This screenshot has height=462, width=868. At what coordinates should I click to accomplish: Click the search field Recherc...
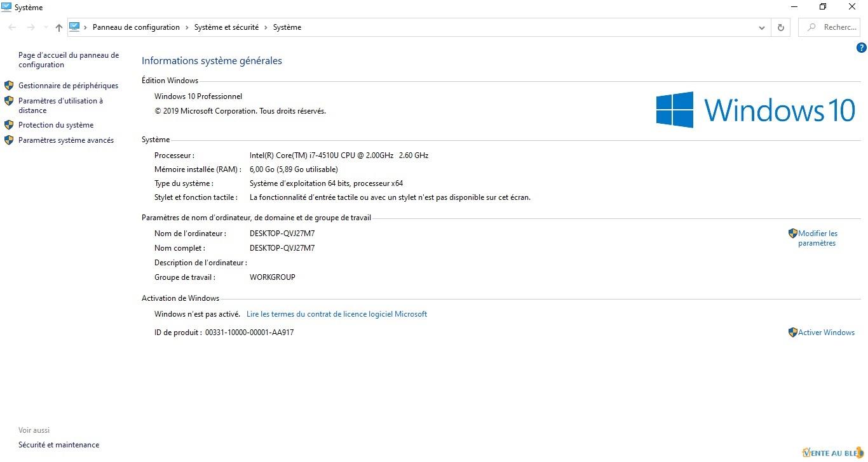coord(829,27)
